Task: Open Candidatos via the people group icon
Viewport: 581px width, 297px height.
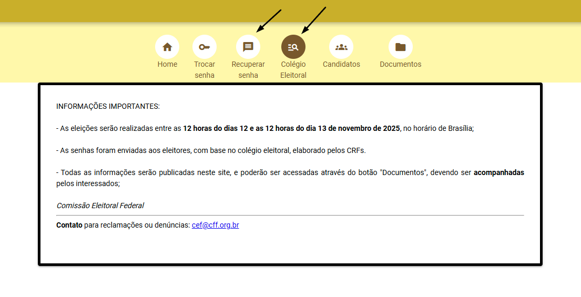Action: [x=341, y=47]
